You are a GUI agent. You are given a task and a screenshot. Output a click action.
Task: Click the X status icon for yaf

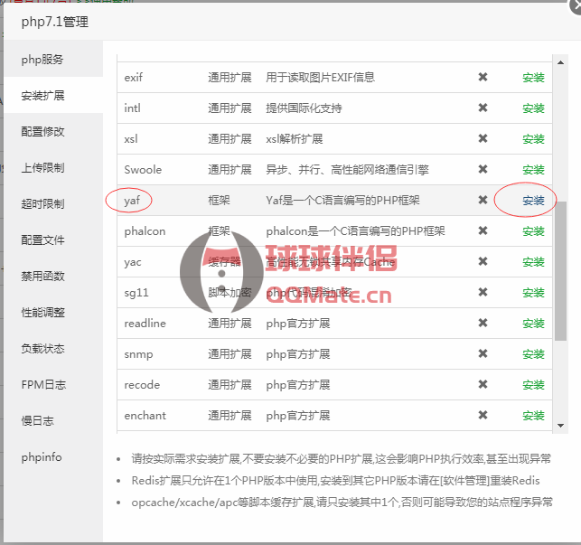click(x=483, y=201)
